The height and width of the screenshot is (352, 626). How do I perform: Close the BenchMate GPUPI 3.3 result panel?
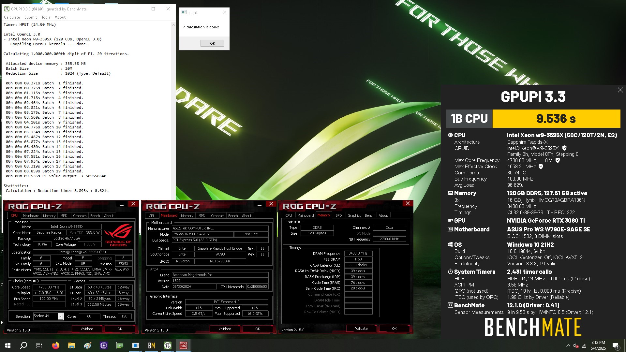pyautogui.click(x=620, y=90)
